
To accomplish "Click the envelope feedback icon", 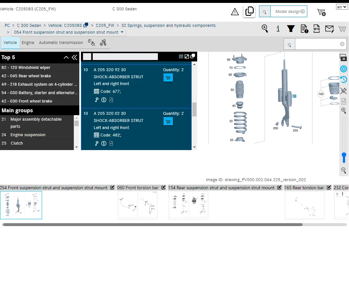I will coord(329,29).
